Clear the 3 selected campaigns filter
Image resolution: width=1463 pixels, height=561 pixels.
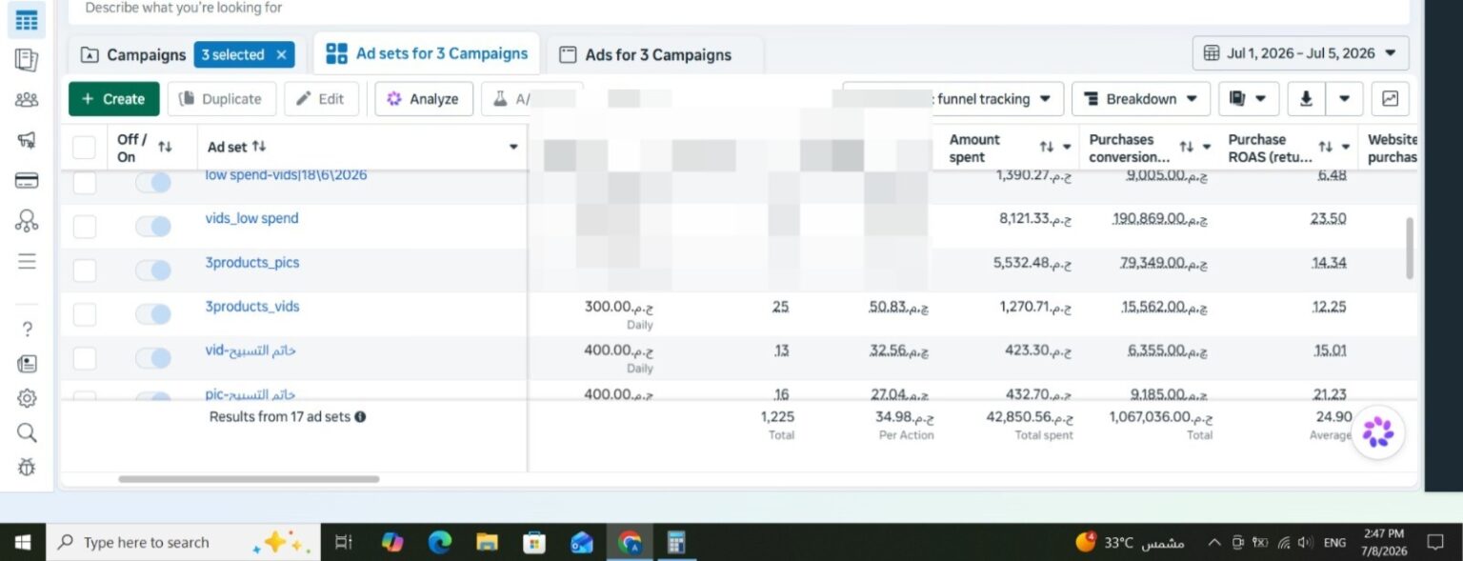[281, 55]
